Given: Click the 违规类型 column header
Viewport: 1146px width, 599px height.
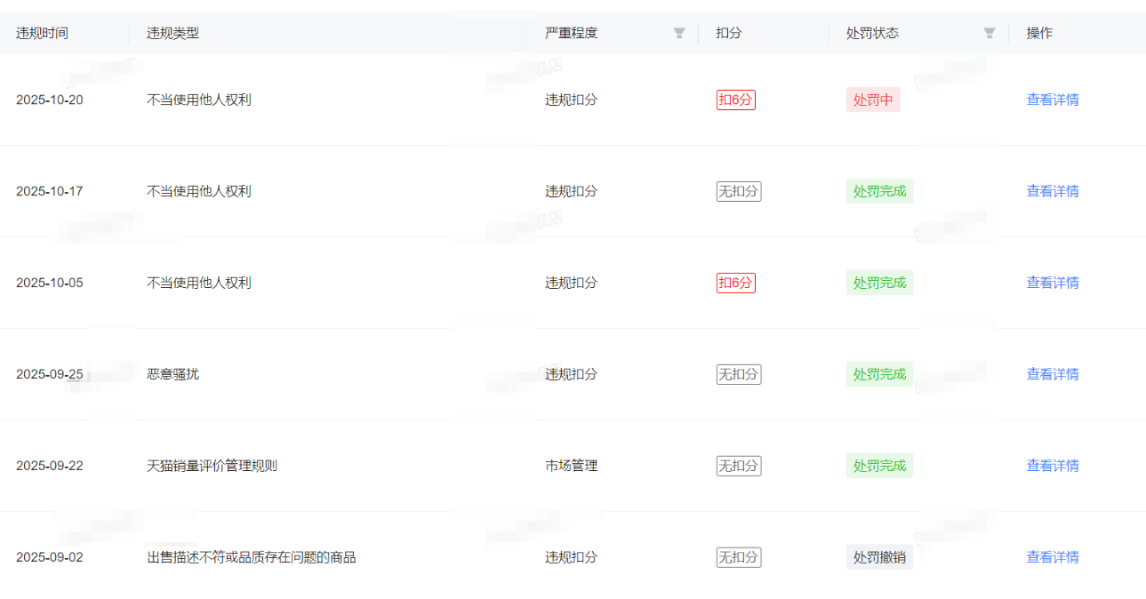Looking at the screenshot, I should pos(172,34).
